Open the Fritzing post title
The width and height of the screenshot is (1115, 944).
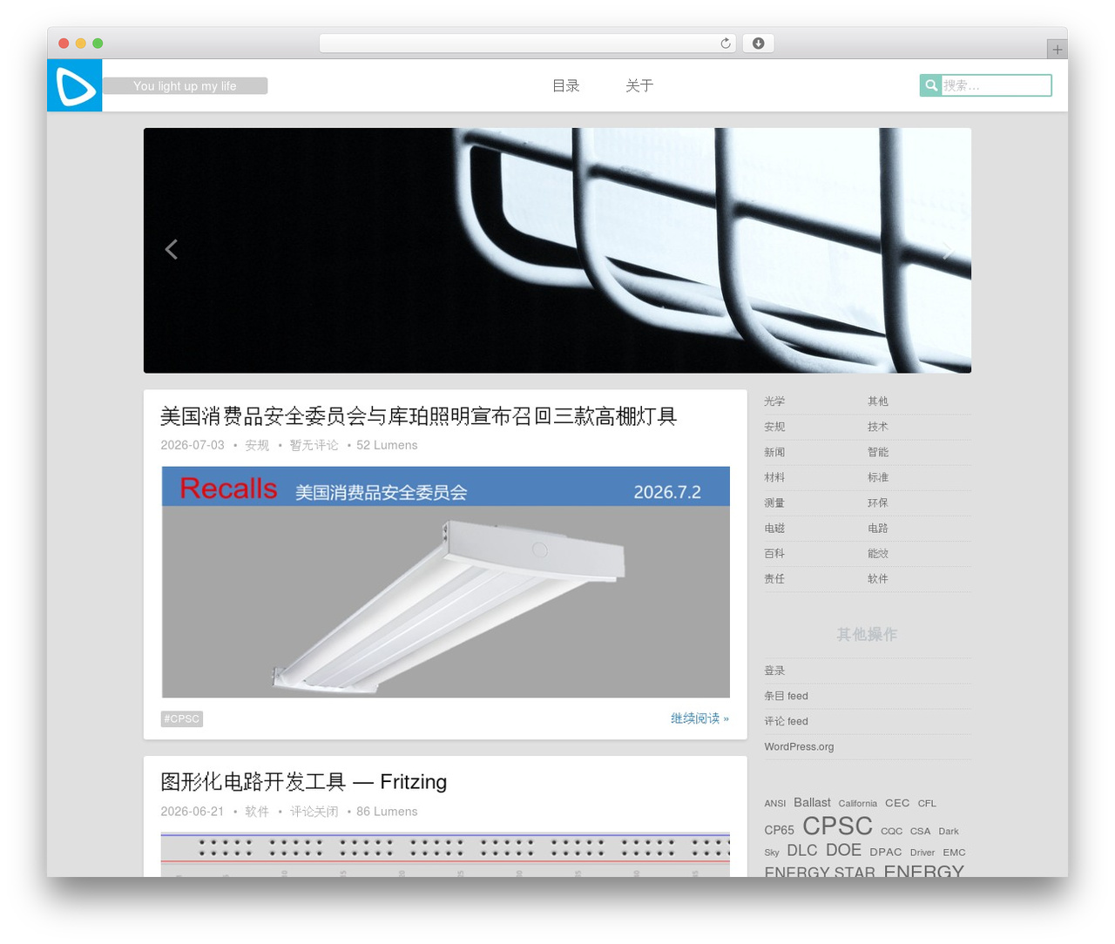(303, 782)
